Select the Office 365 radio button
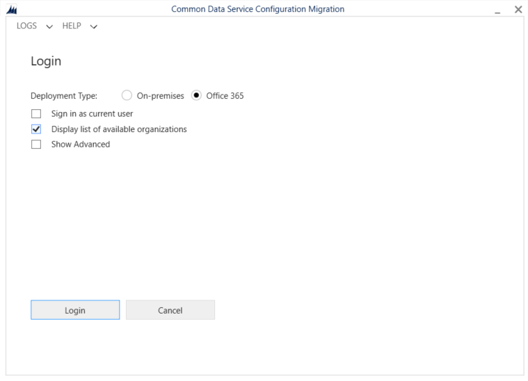528x381 pixels. (x=196, y=96)
